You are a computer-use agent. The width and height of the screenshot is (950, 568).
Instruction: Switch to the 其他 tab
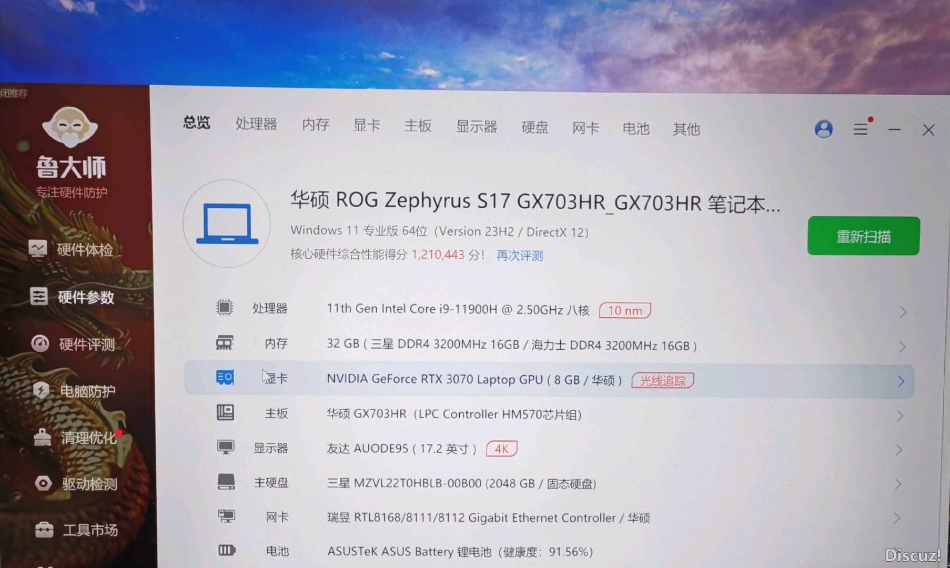tap(686, 129)
